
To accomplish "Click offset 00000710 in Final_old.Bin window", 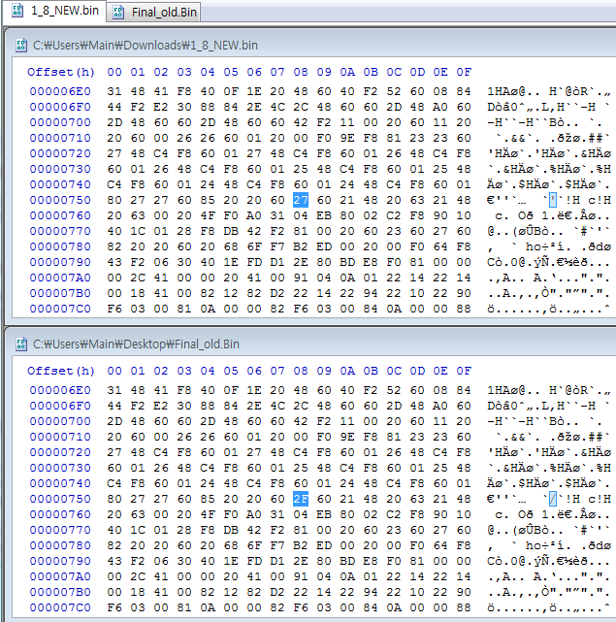I will pos(60,437).
